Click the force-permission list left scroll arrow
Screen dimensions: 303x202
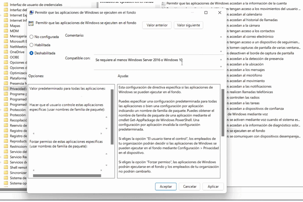pos(34,170)
